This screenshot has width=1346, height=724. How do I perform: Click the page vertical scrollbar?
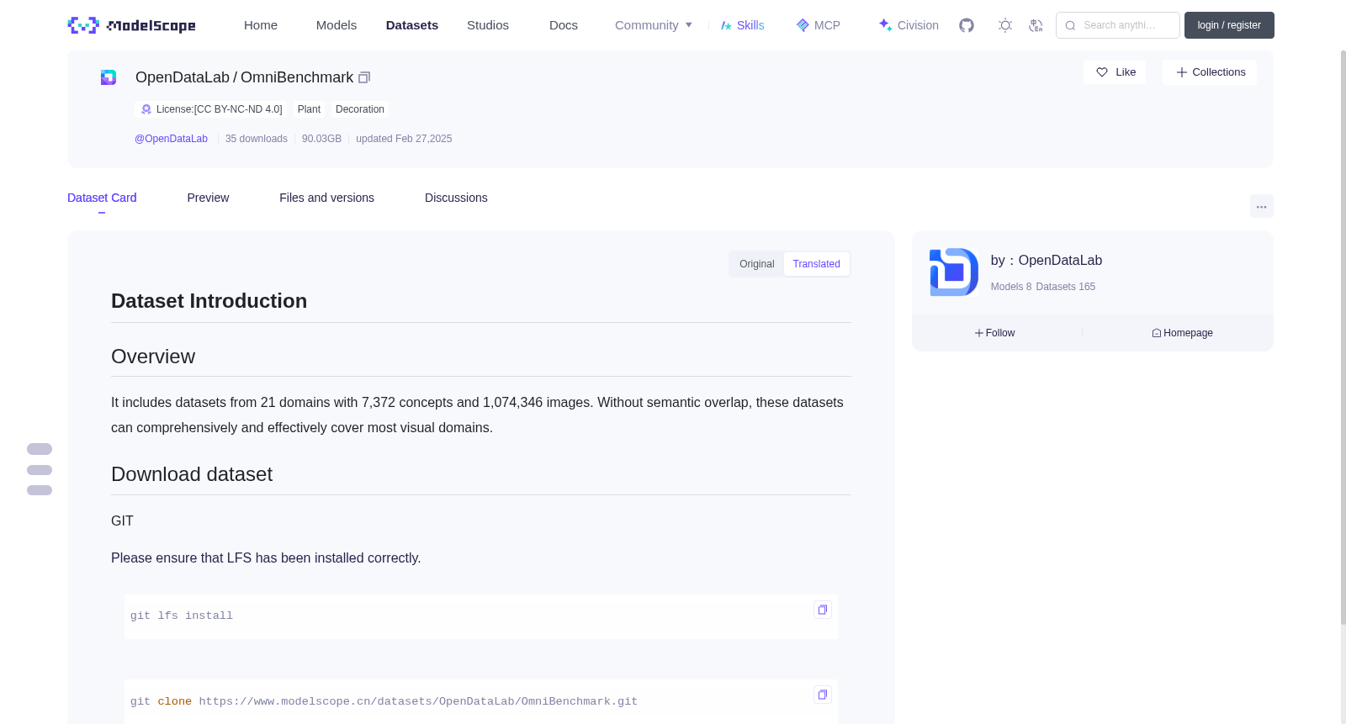pos(1343,336)
